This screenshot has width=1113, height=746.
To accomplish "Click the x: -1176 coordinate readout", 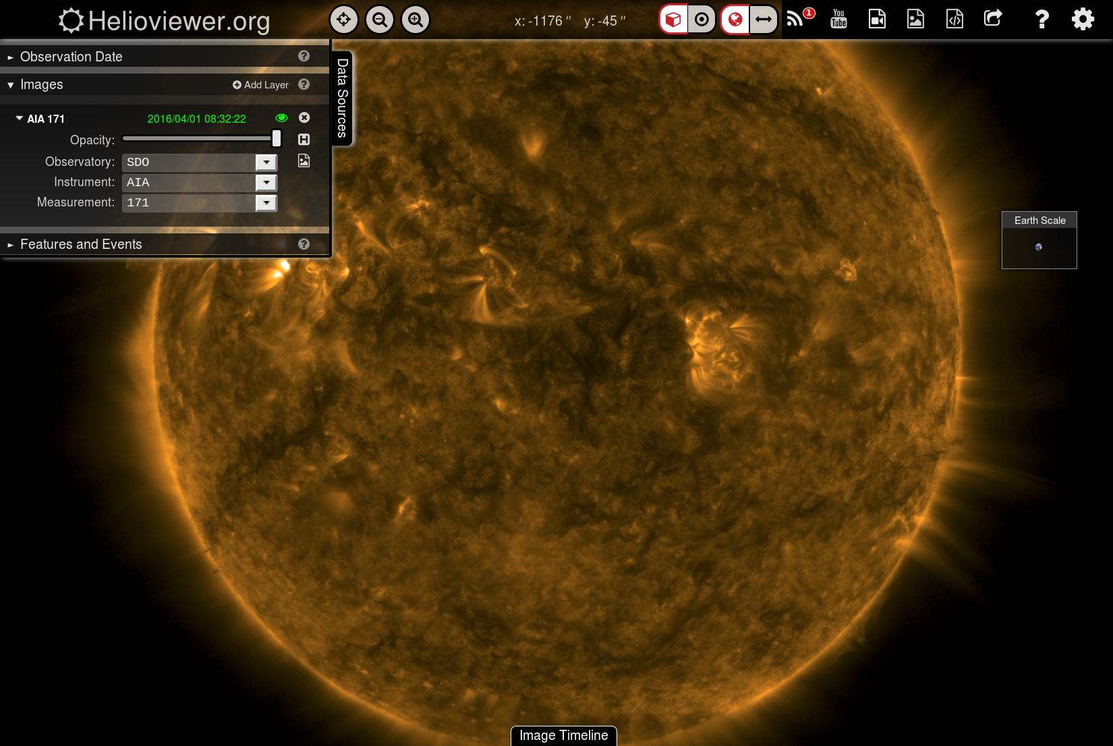I will coord(543,21).
